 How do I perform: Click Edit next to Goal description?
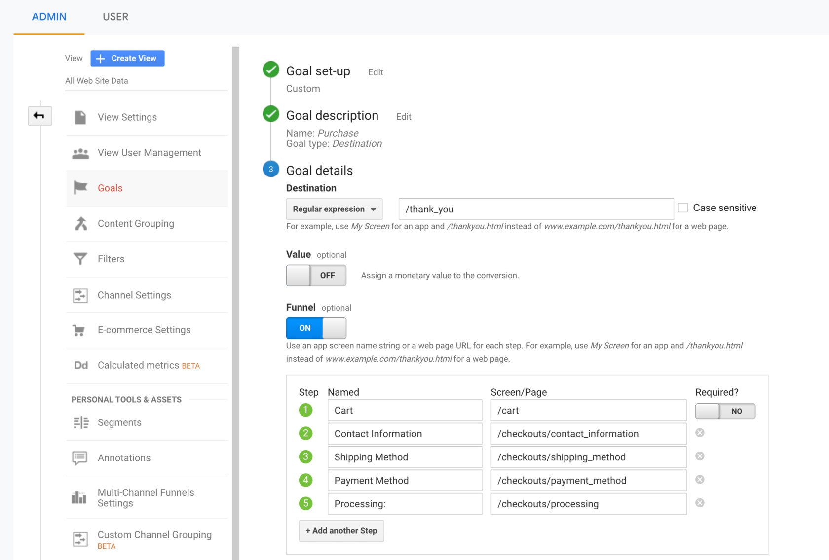(403, 117)
